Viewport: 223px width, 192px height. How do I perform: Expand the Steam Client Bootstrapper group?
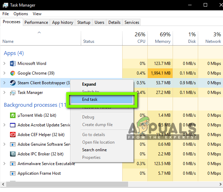click(4, 83)
